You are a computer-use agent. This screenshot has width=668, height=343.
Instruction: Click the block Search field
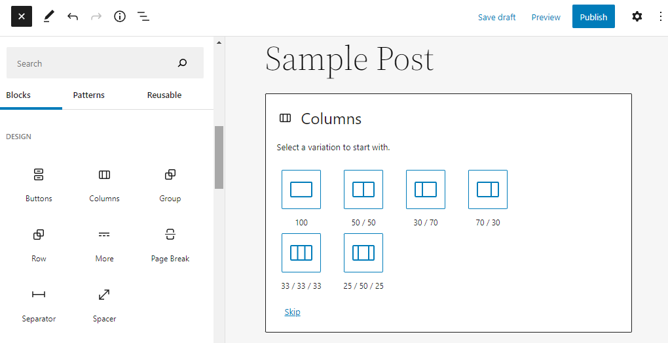point(92,63)
